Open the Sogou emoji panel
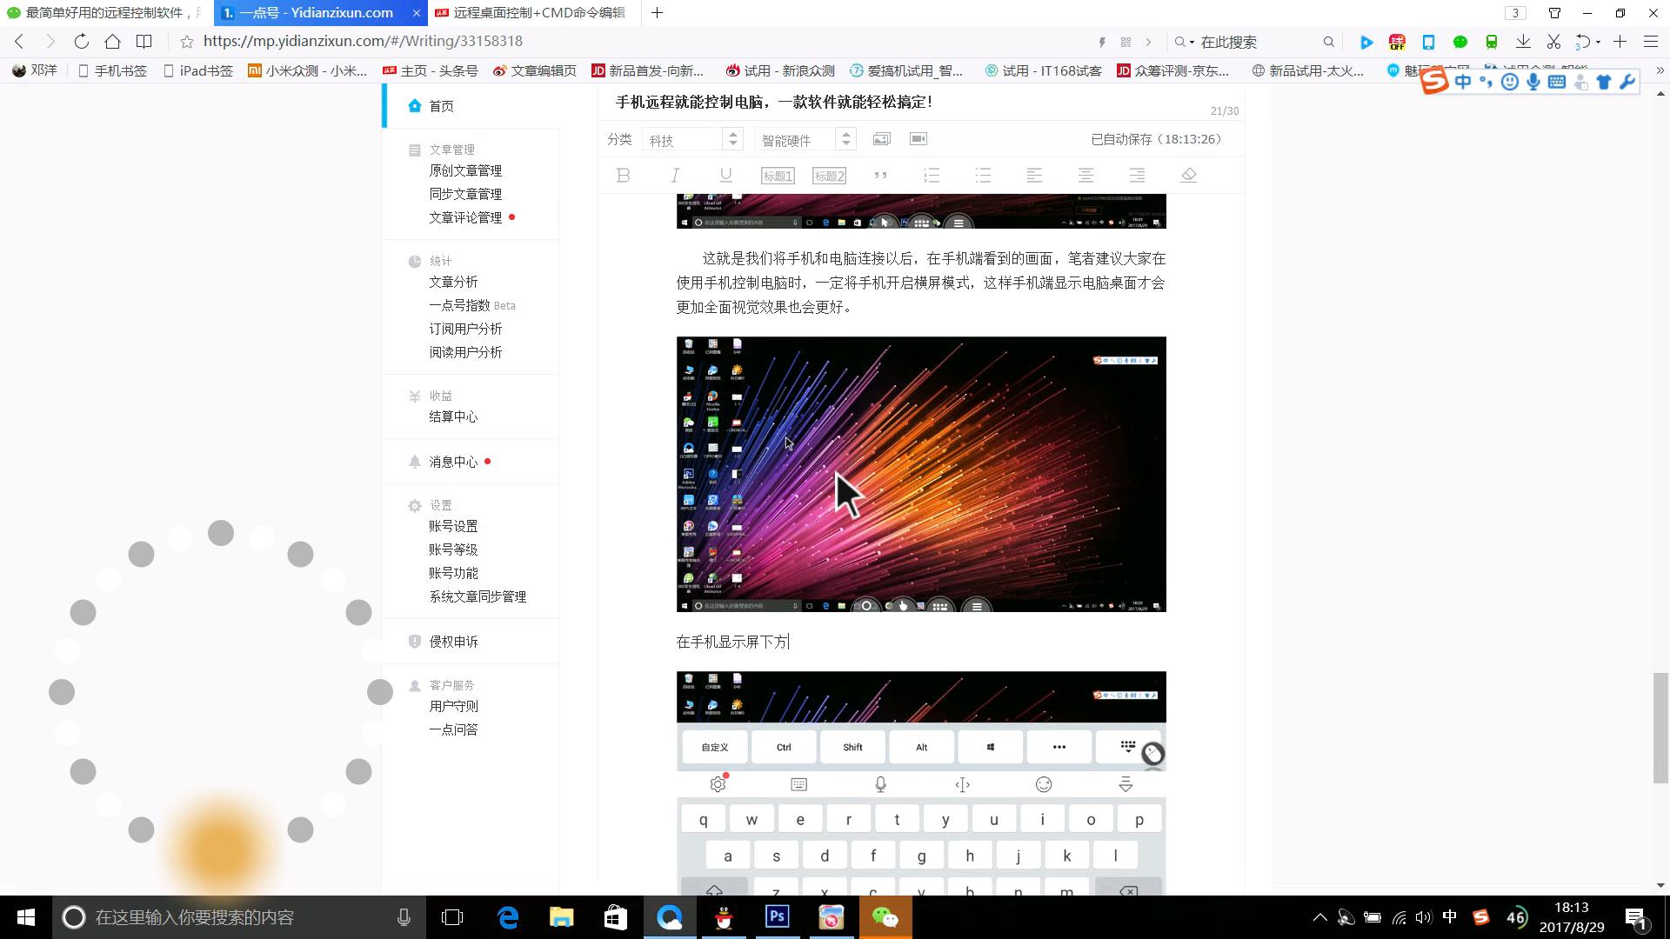The image size is (1670, 939). pos(1509,81)
